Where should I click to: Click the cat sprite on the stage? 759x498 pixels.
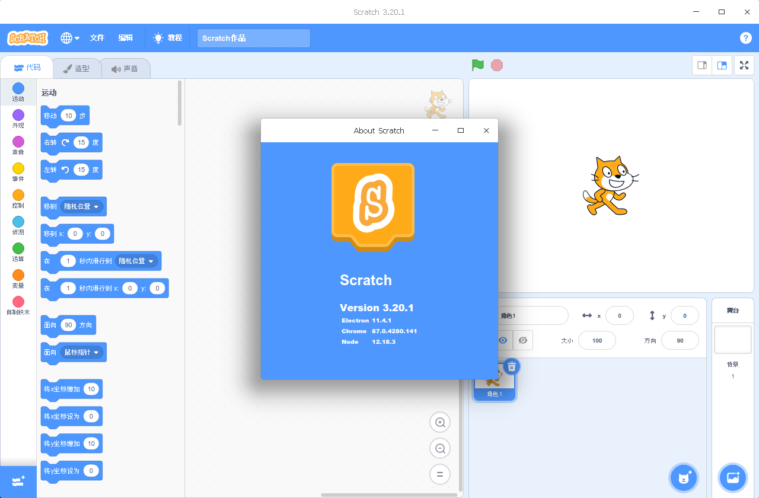coord(611,186)
